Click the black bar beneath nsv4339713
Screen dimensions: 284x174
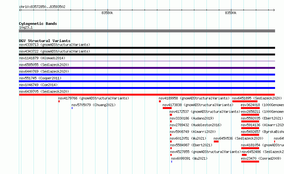147,48
